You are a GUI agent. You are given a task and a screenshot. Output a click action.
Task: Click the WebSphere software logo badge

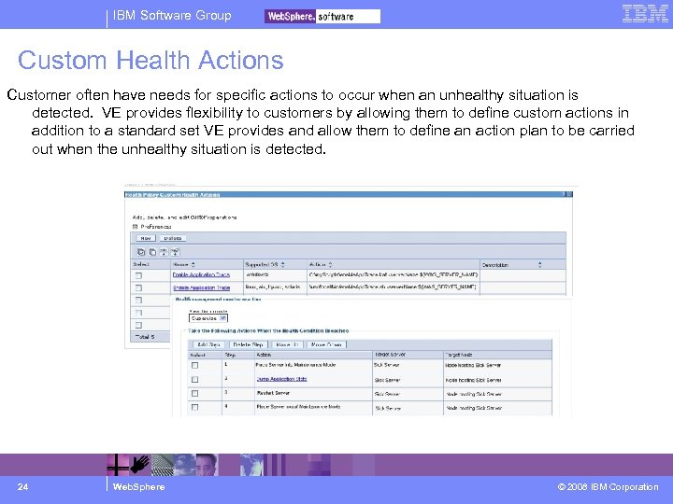pos(322,16)
